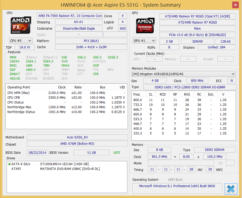Click the MMX feature label

pos(13,57)
